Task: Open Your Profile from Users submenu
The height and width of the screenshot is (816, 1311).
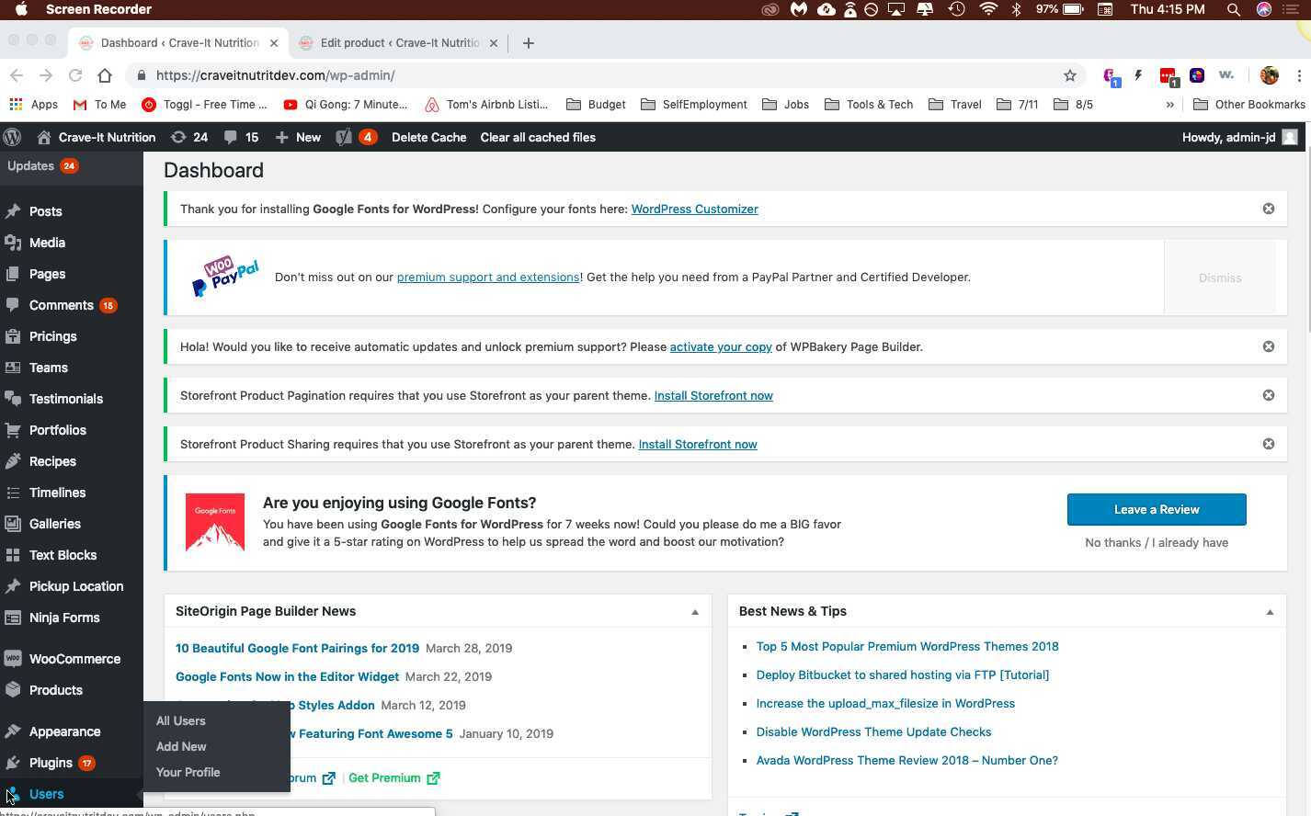Action: point(188,773)
